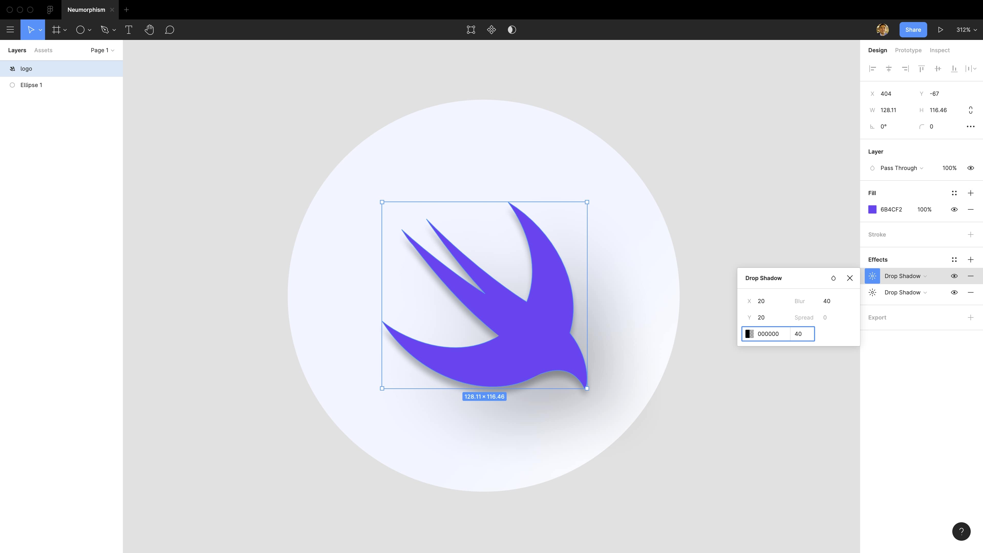The height and width of the screenshot is (553, 983).
Task: Open the hamburger main menu
Action: point(10,30)
